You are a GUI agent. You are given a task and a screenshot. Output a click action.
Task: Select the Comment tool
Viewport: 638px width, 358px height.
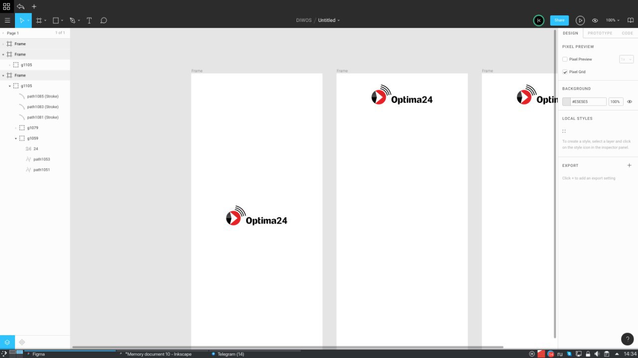104,20
